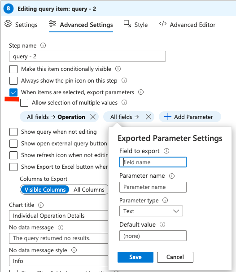Click info icon next to Parameter name label
The height and width of the screenshot is (272, 236).
[x=172, y=176]
